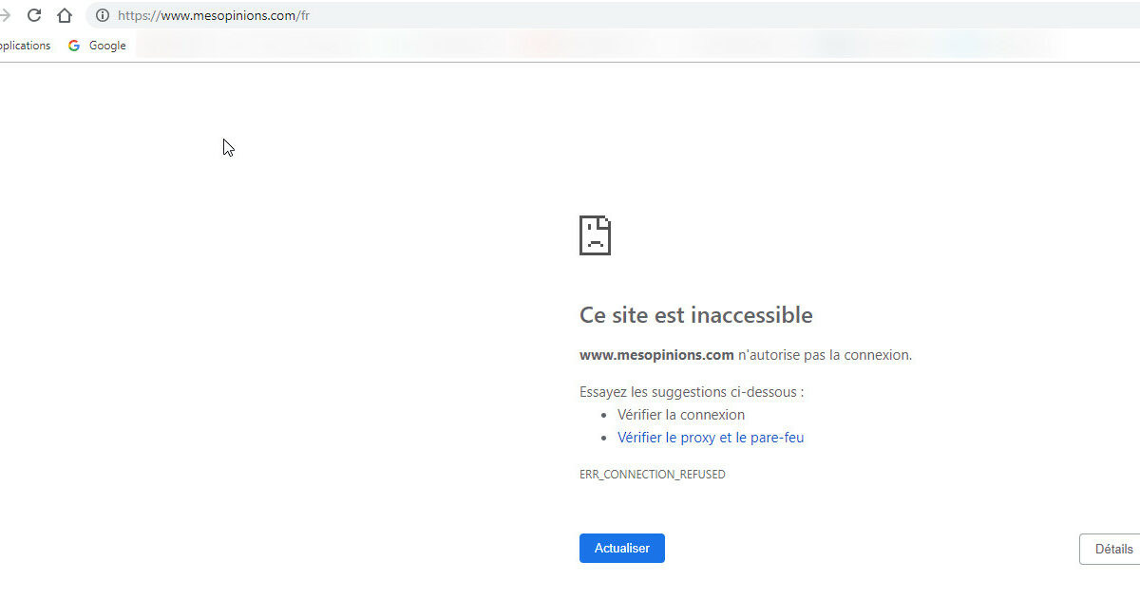Click the sad page error icon
Image resolution: width=1140 pixels, height=599 pixels.
595,235
